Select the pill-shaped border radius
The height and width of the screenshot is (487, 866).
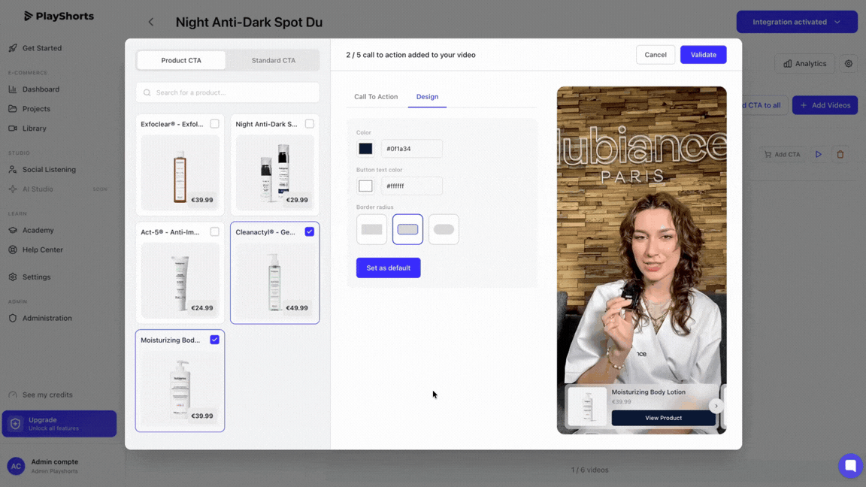pos(444,229)
